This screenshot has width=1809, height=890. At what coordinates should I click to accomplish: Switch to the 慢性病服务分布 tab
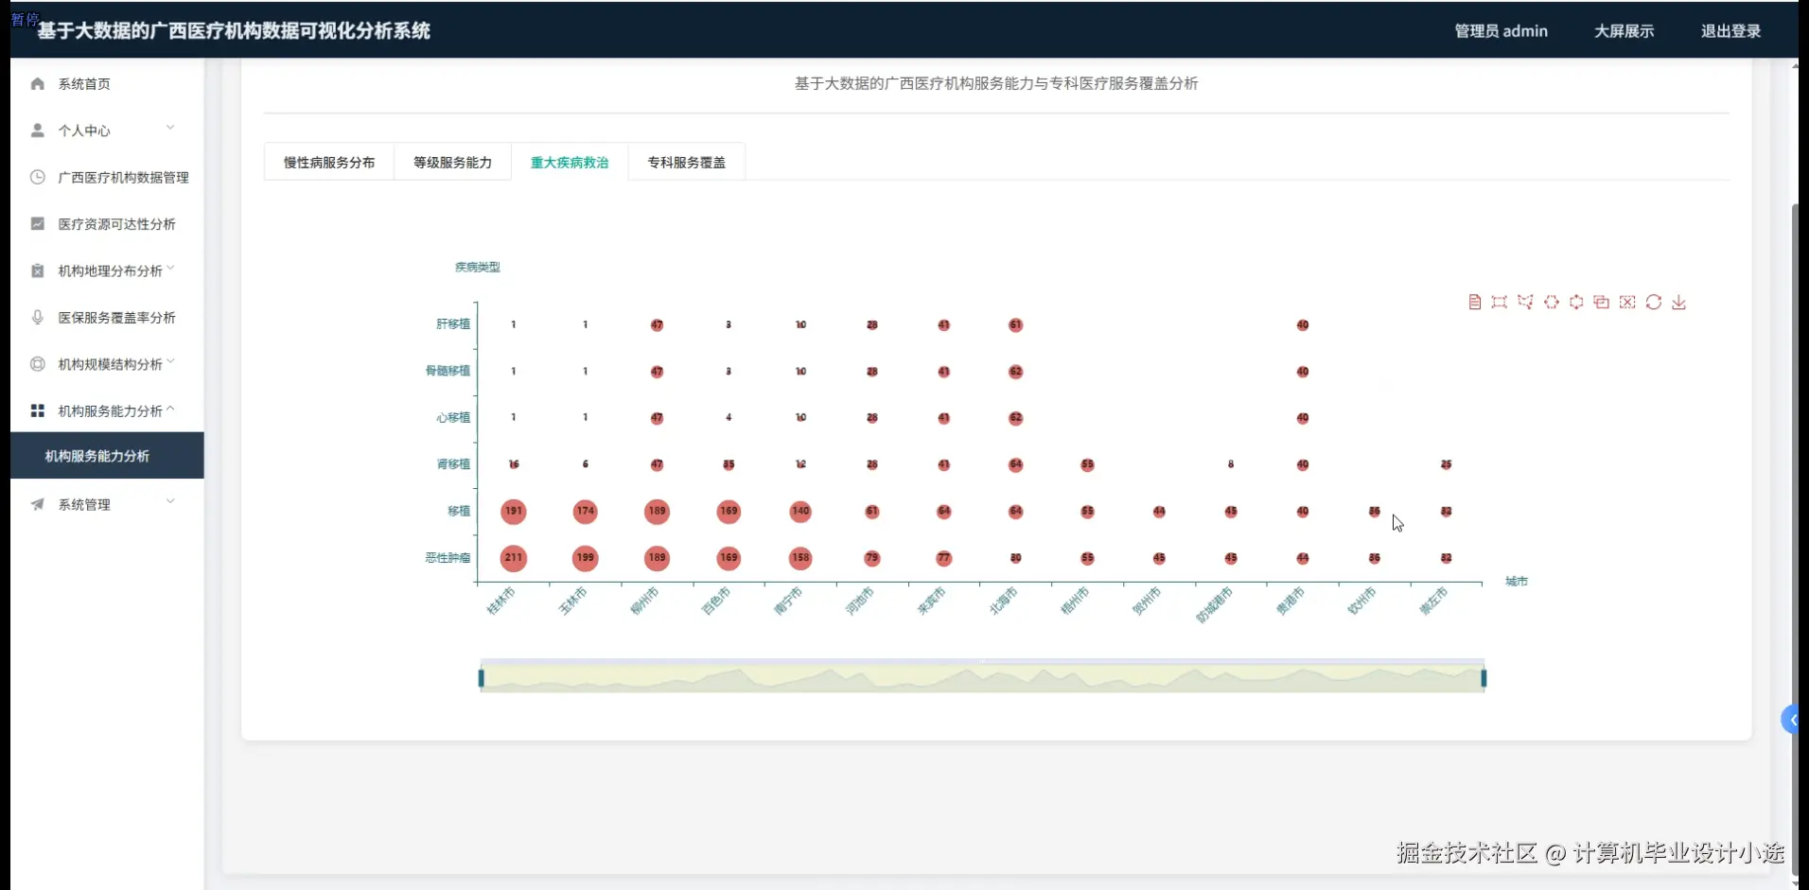(x=329, y=162)
